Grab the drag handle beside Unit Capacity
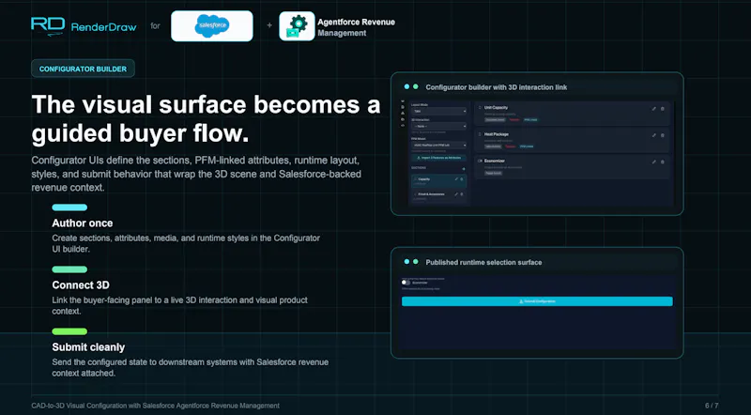The height and width of the screenshot is (415, 751). point(480,107)
